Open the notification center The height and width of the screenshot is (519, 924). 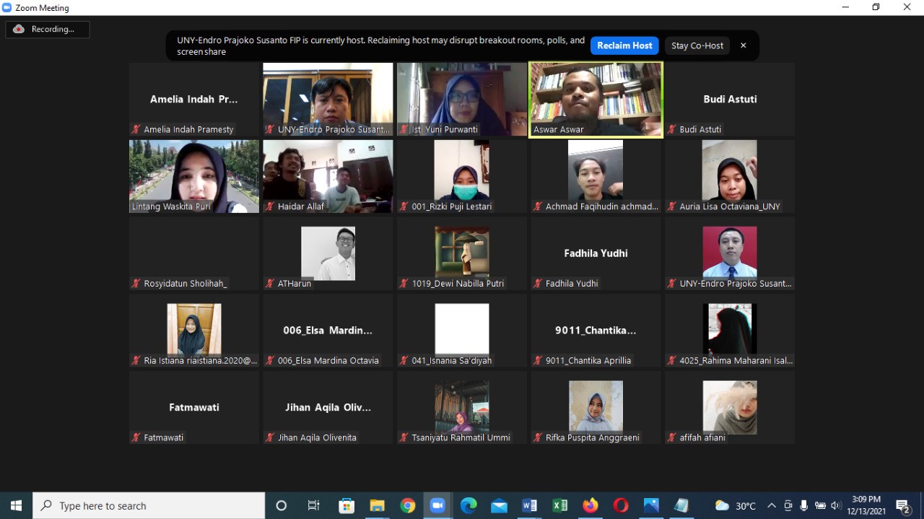point(902,505)
